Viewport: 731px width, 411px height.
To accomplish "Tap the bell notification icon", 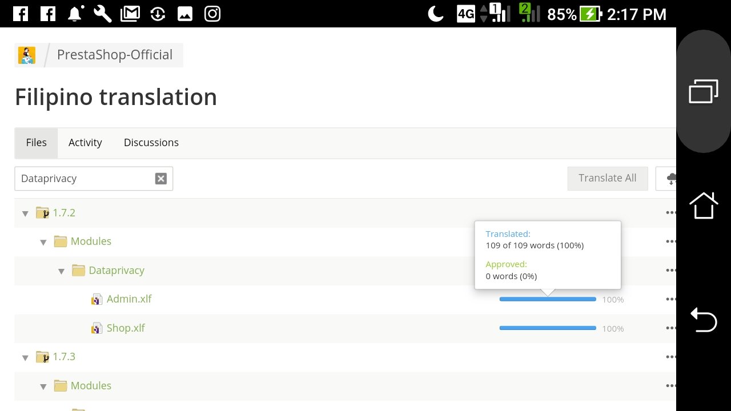I will [x=75, y=14].
